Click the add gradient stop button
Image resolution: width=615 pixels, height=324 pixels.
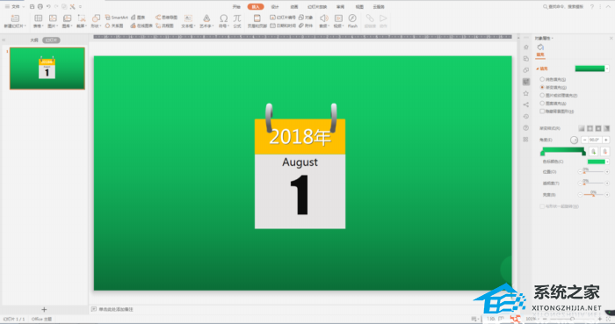click(593, 152)
